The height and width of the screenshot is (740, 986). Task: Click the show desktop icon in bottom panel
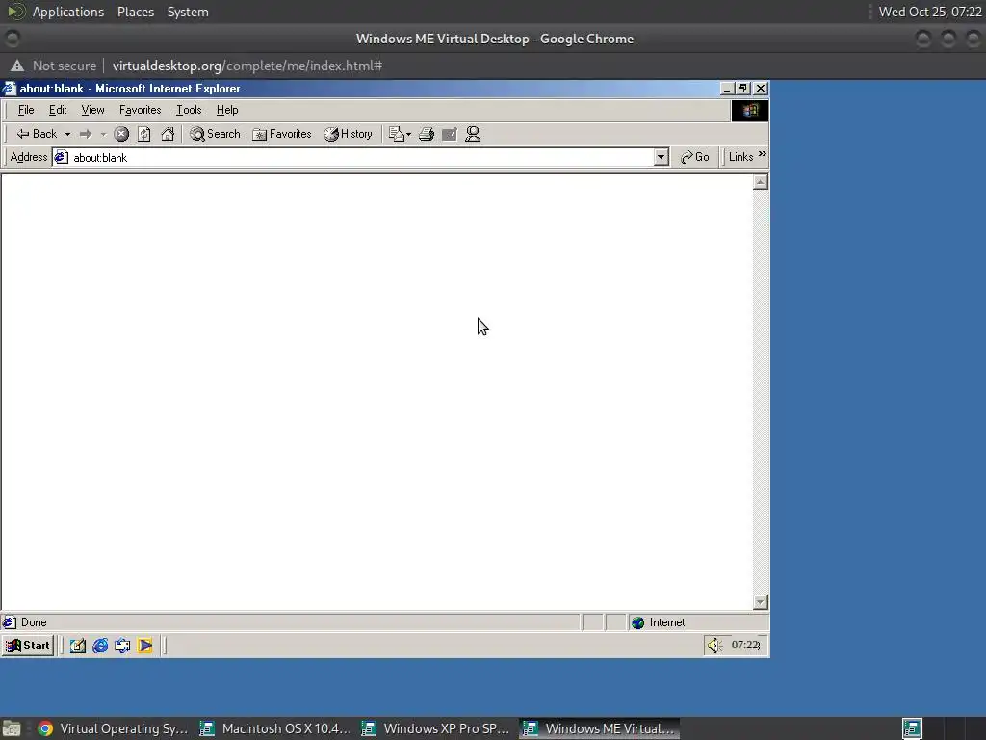tap(11, 728)
